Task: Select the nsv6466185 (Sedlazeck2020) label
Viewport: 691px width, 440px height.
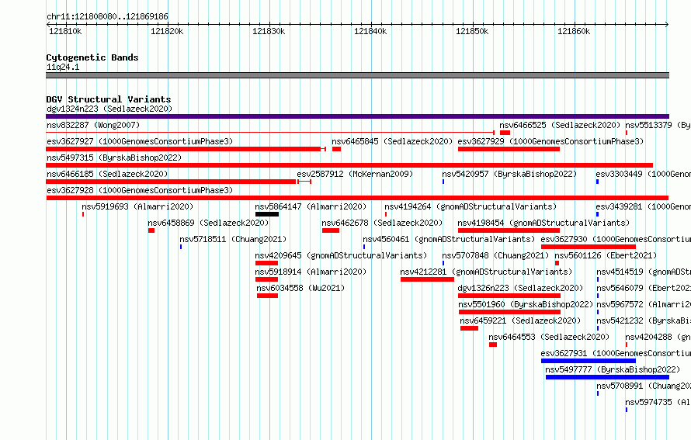Action: coord(107,174)
